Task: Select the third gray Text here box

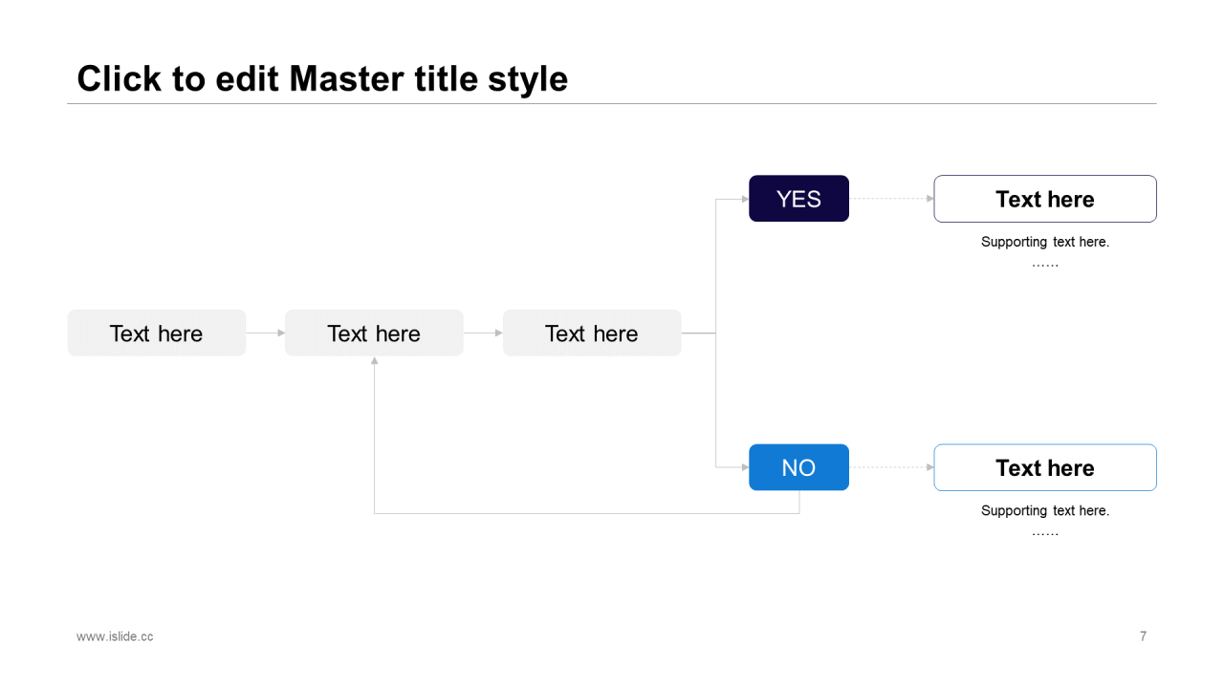Action: 592,333
